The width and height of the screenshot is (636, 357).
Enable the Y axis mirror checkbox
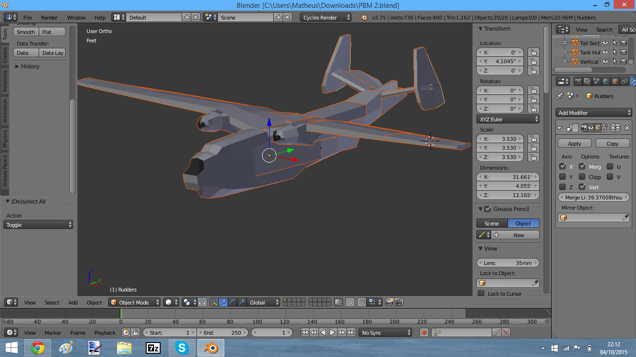pos(562,177)
